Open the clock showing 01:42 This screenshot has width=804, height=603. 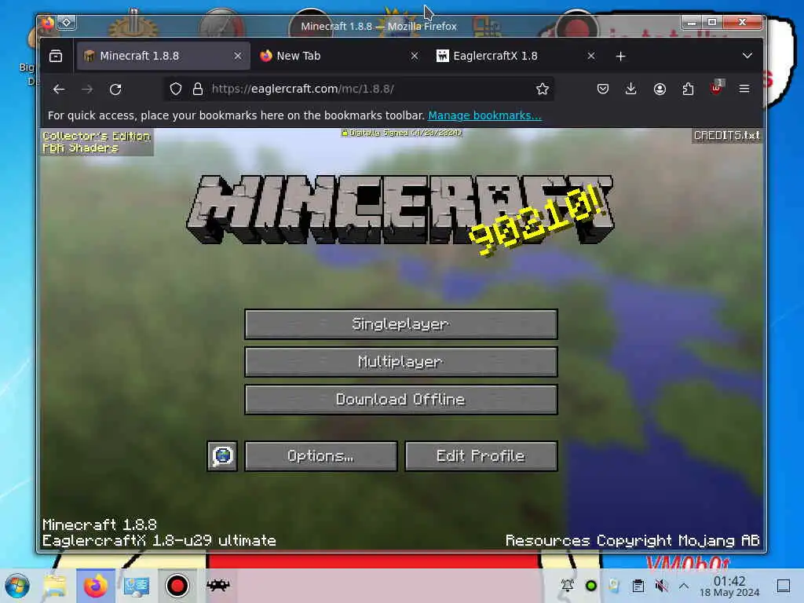coord(729,586)
